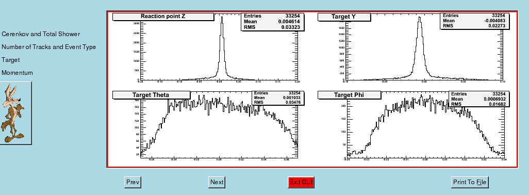Open the Target plots page
This screenshot has height=195, width=529.
[10, 60]
